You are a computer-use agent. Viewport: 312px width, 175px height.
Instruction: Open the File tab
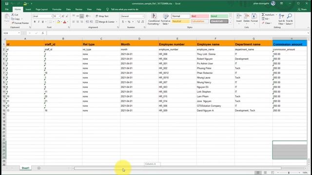point(7,9)
